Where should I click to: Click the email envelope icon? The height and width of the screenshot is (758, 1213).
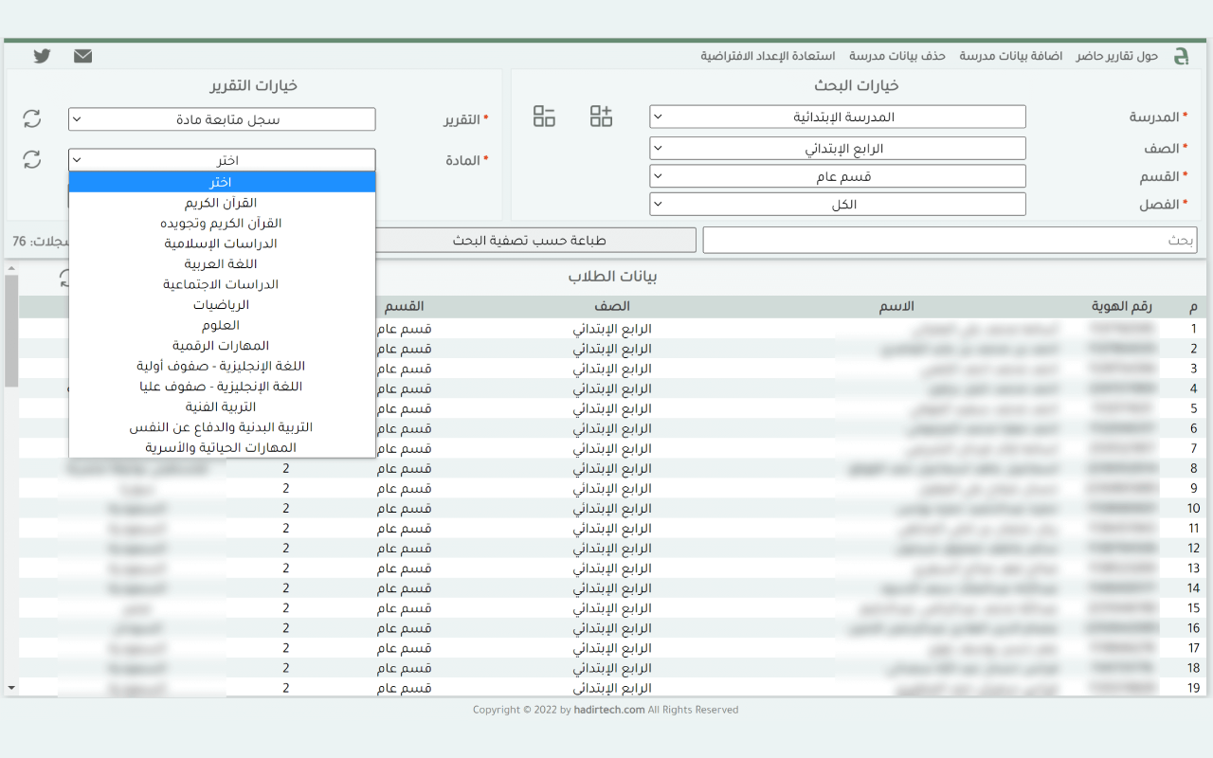point(83,56)
